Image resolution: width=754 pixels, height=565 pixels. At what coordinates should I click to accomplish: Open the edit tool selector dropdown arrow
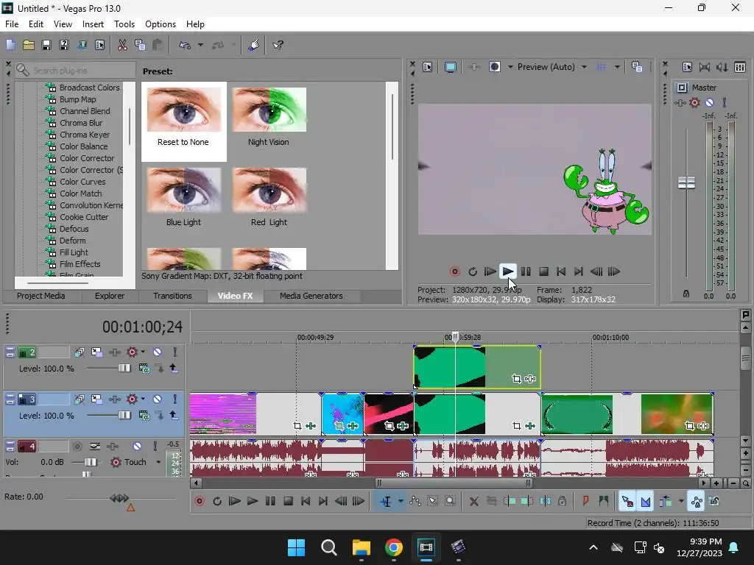(x=400, y=502)
